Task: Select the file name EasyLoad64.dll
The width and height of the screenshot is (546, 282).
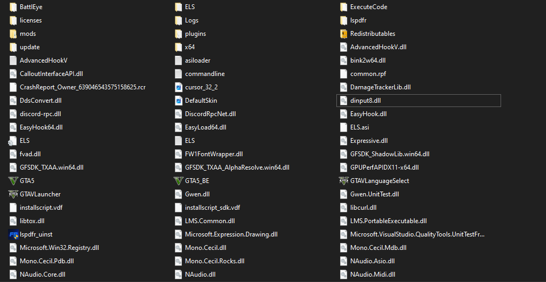Action: point(206,127)
